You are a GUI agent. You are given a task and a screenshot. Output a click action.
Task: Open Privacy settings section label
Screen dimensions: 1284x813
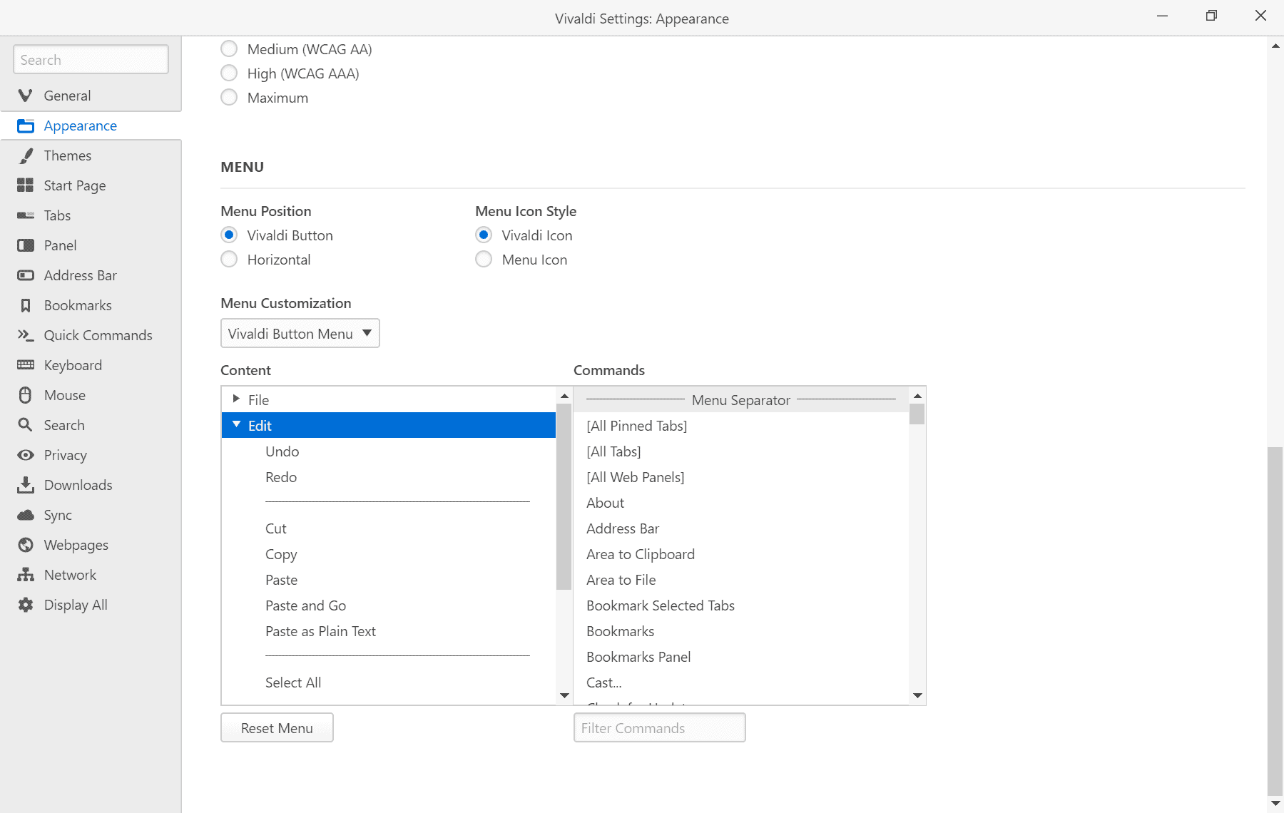pos(66,455)
